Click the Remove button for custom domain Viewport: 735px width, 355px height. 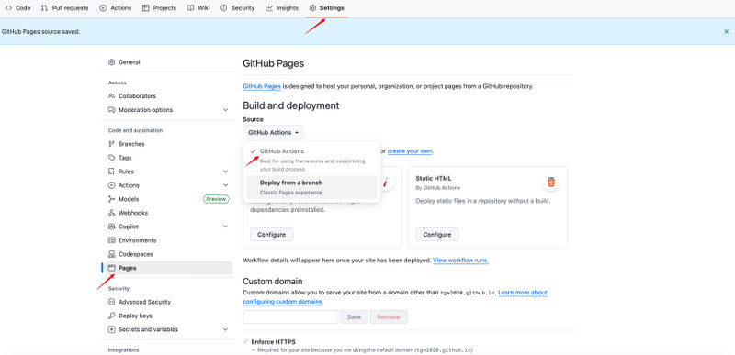click(x=389, y=316)
